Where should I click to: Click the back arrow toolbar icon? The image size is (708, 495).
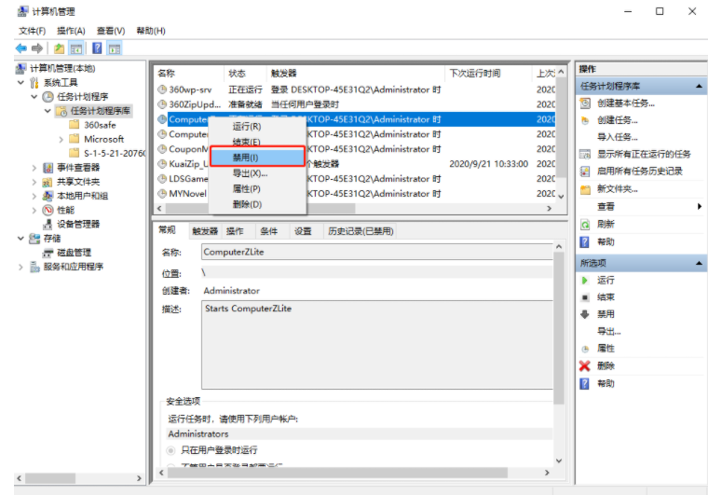[x=20, y=48]
